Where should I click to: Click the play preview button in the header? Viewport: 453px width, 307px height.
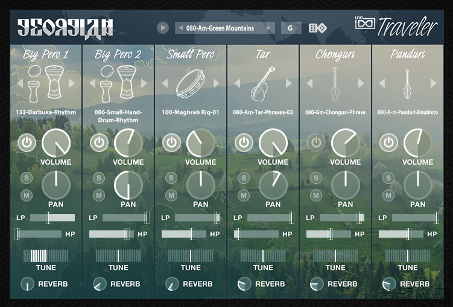tap(163, 28)
